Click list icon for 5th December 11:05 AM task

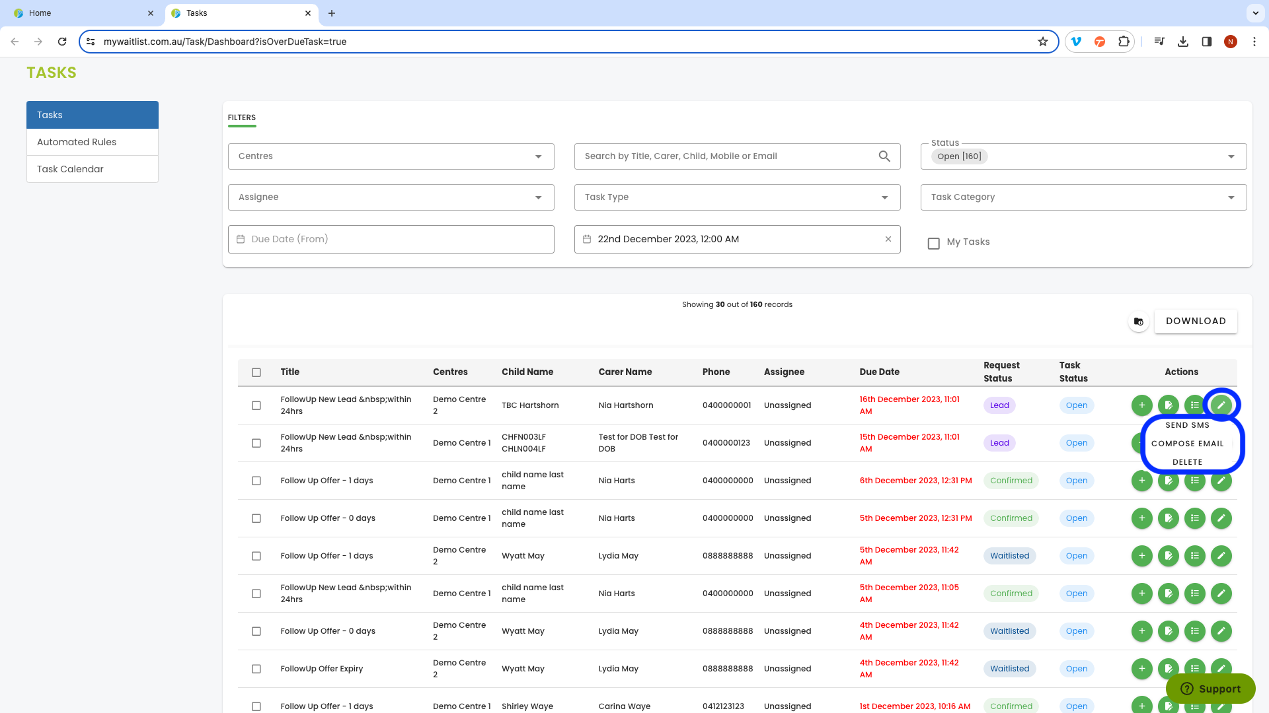[1194, 594]
